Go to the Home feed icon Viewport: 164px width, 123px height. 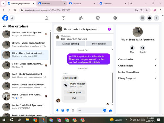pos(46,18)
